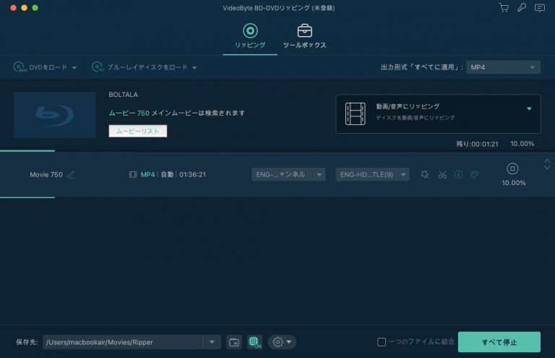Open the output folder icon
555x358 pixels.
coord(234,342)
